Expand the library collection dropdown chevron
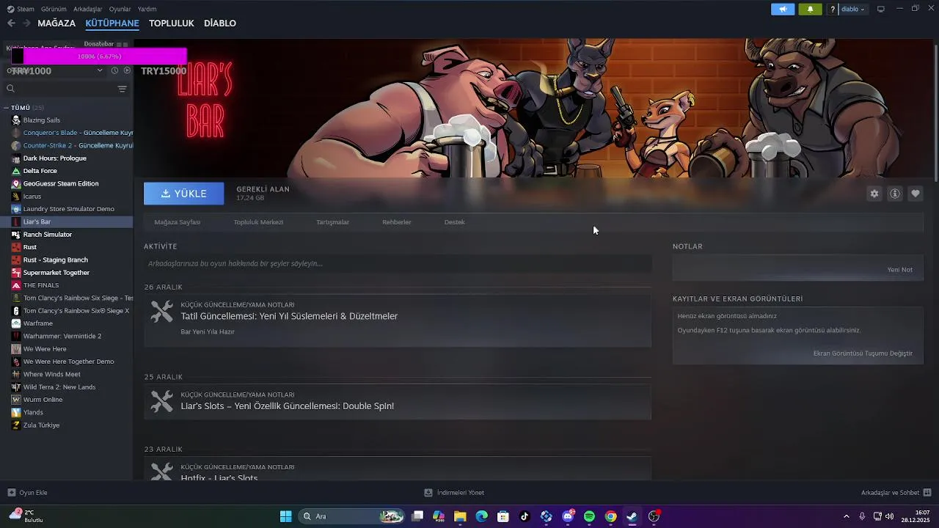The image size is (939, 528). click(100, 70)
